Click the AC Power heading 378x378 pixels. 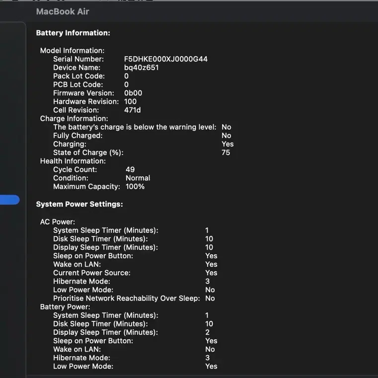click(58, 222)
